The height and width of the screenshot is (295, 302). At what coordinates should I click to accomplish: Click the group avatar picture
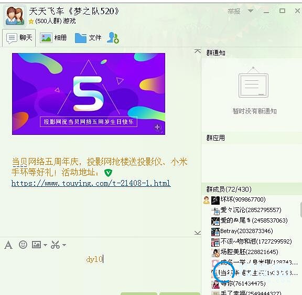[15, 16]
